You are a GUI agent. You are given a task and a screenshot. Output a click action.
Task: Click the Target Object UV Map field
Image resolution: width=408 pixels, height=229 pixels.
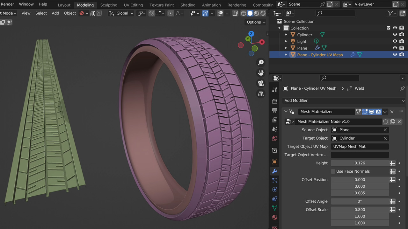pyautogui.click(x=360, y=146)
